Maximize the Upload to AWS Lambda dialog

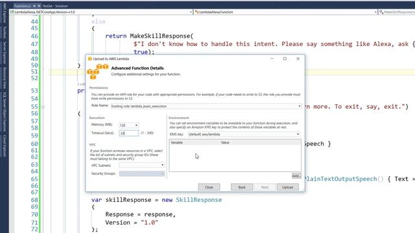(x=285, y=59)
